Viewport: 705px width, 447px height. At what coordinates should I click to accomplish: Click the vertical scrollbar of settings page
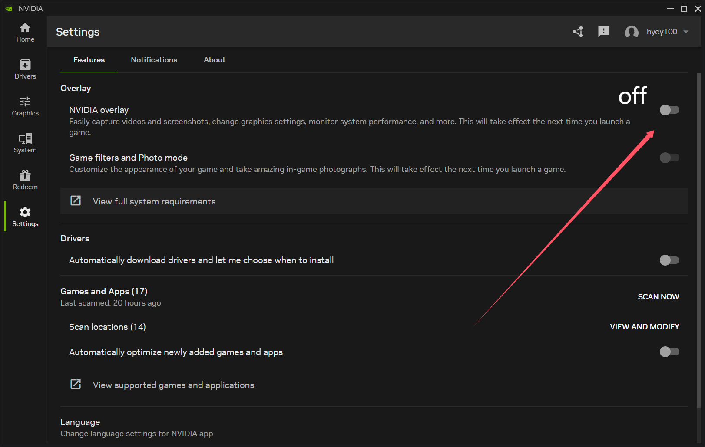pos(699,241)
